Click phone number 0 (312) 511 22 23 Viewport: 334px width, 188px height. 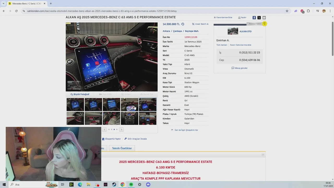click(x=250, y=52)
